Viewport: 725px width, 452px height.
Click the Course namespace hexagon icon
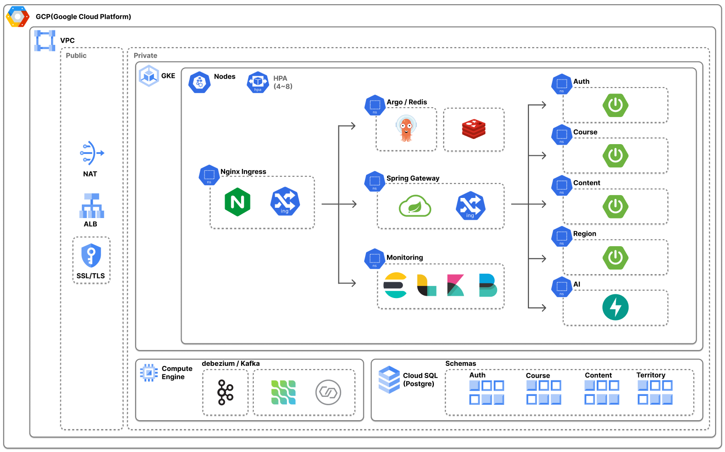point(562,135)
